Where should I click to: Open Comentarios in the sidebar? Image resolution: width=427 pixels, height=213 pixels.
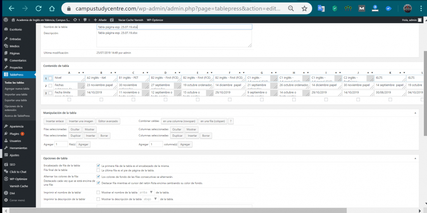(18, 61)
